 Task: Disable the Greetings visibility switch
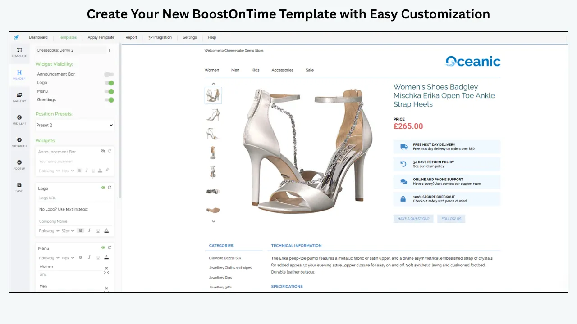point(109,100)
